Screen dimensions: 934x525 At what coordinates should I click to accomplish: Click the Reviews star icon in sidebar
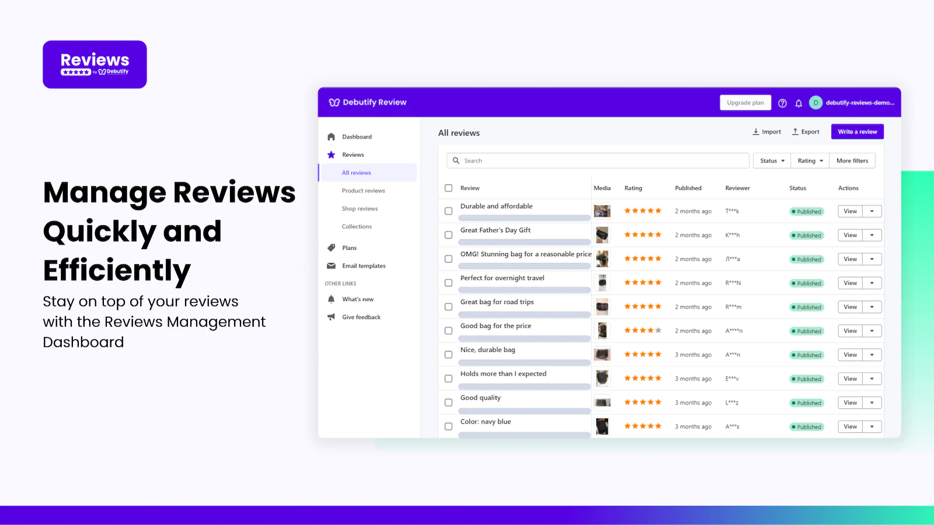click(x=331, y=155)
